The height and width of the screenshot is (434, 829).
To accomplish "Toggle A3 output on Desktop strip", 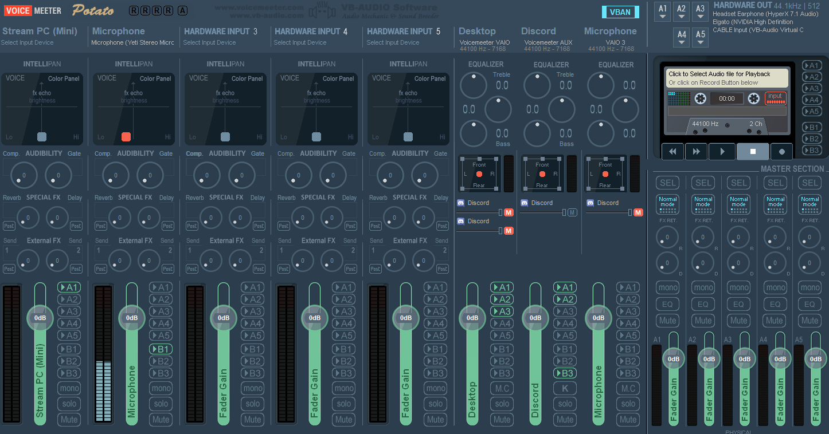I will 502,312.
